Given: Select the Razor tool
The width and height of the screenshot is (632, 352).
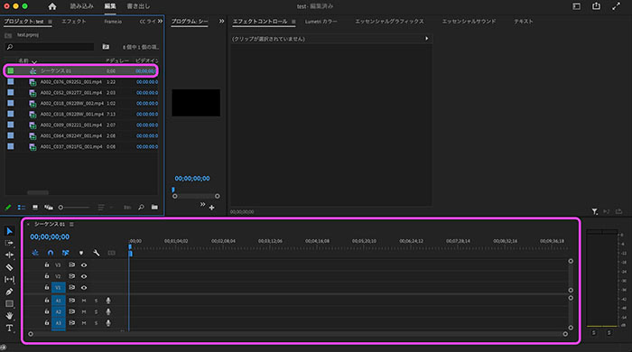Looking at the screenshot, I should (9, 267).
